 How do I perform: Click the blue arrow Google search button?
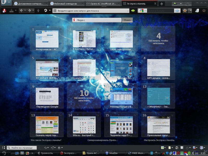click(177, 11)
